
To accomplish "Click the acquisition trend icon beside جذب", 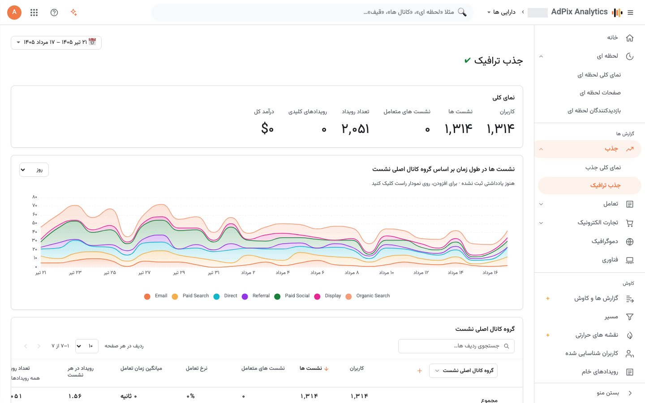I will [x=630, y=149].
